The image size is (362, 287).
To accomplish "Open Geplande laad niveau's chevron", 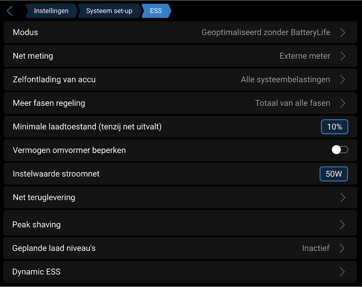I will (343, 248).
